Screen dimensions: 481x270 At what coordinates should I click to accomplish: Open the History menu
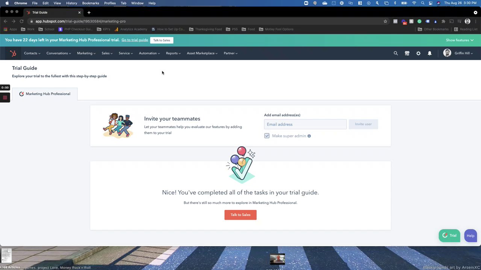pos(71,3)
